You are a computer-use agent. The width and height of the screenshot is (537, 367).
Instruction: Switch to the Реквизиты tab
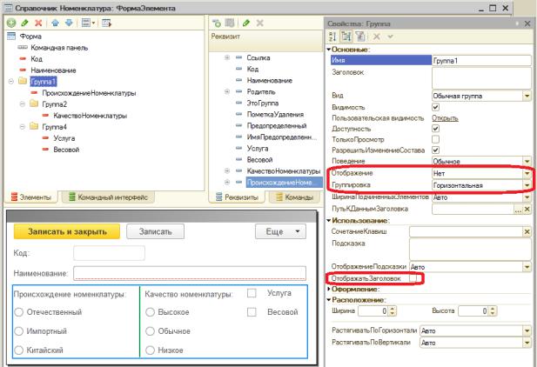click(x=237, y=197)
